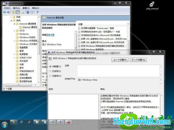Select 脚本 tree item

pos(20,68)
